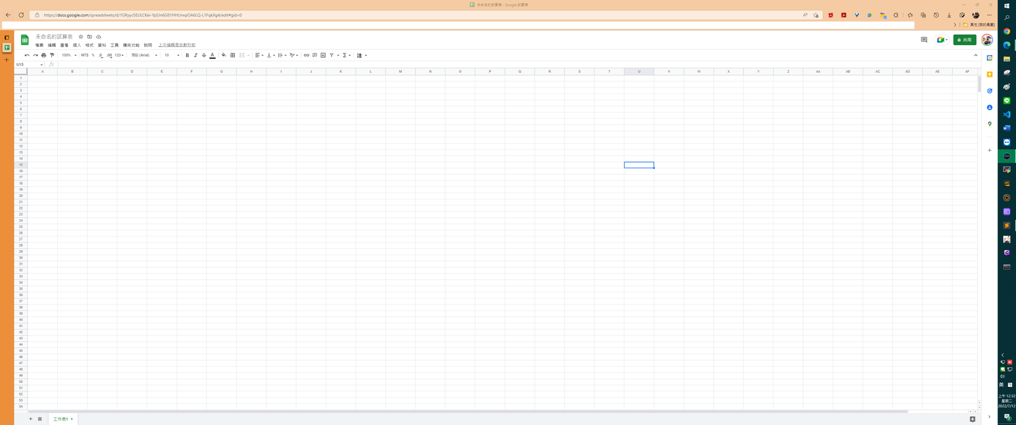Click the print icon
Viewport: 1016px width, 425px height.
pos(44,55)
